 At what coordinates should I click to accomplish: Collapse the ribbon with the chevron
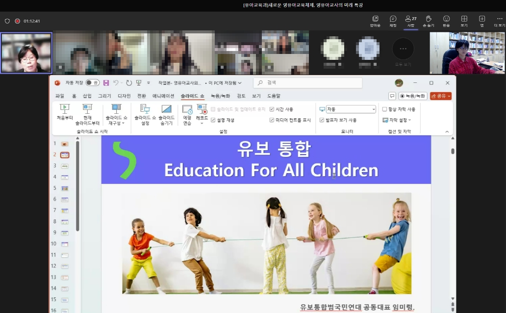[447, 131]
